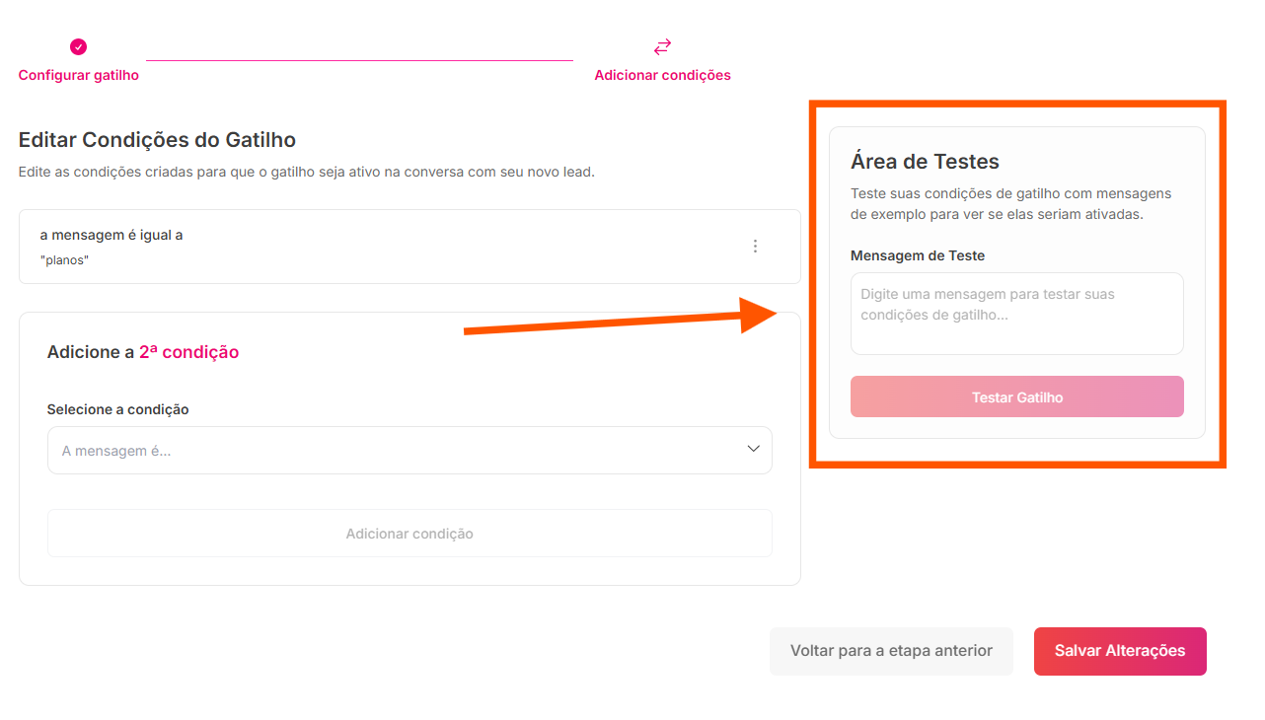Click the Salvar Alterações button
This screenshot has width=1265, height=720.
click(x=1120, y=651)
